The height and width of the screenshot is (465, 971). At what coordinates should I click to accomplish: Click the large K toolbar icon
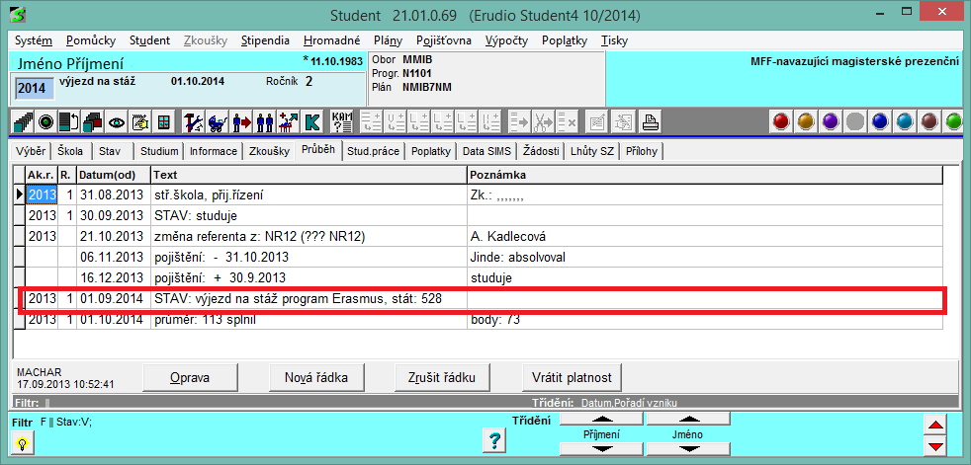pyautogui.click(x=311, y=122)
